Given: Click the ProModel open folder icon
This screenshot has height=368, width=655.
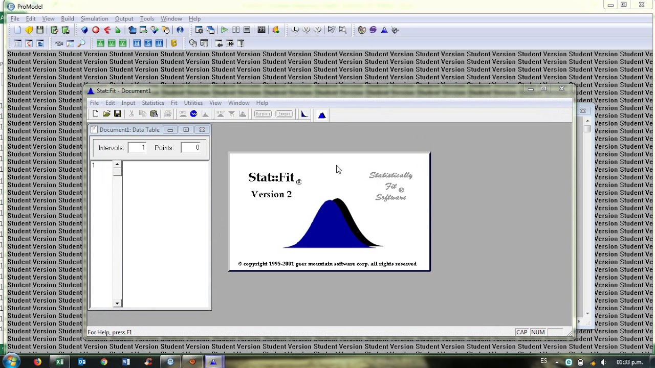Looking at the screenshot, I should click(x=29, y=30).
